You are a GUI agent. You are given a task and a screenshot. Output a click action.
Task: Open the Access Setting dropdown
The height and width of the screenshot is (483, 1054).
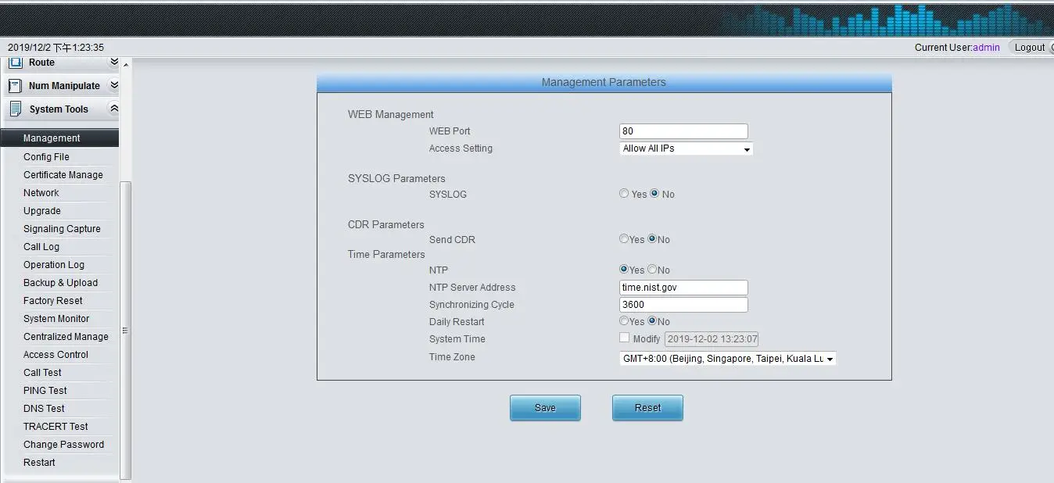(686, 148)
